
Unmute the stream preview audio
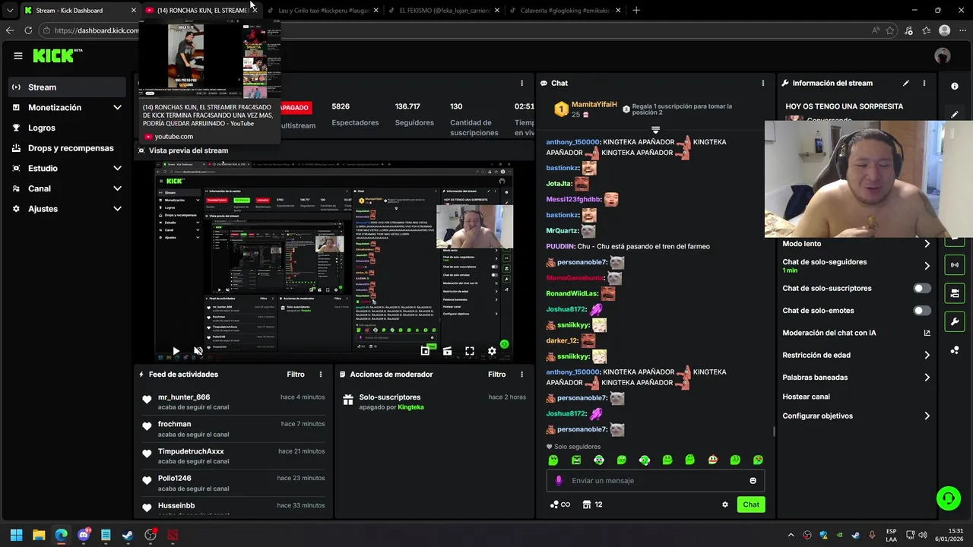click(x=198, y=351)
